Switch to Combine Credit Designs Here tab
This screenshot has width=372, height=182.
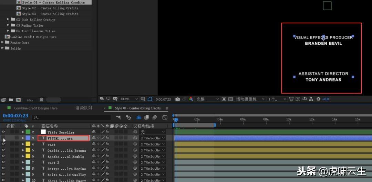point(35,108)
